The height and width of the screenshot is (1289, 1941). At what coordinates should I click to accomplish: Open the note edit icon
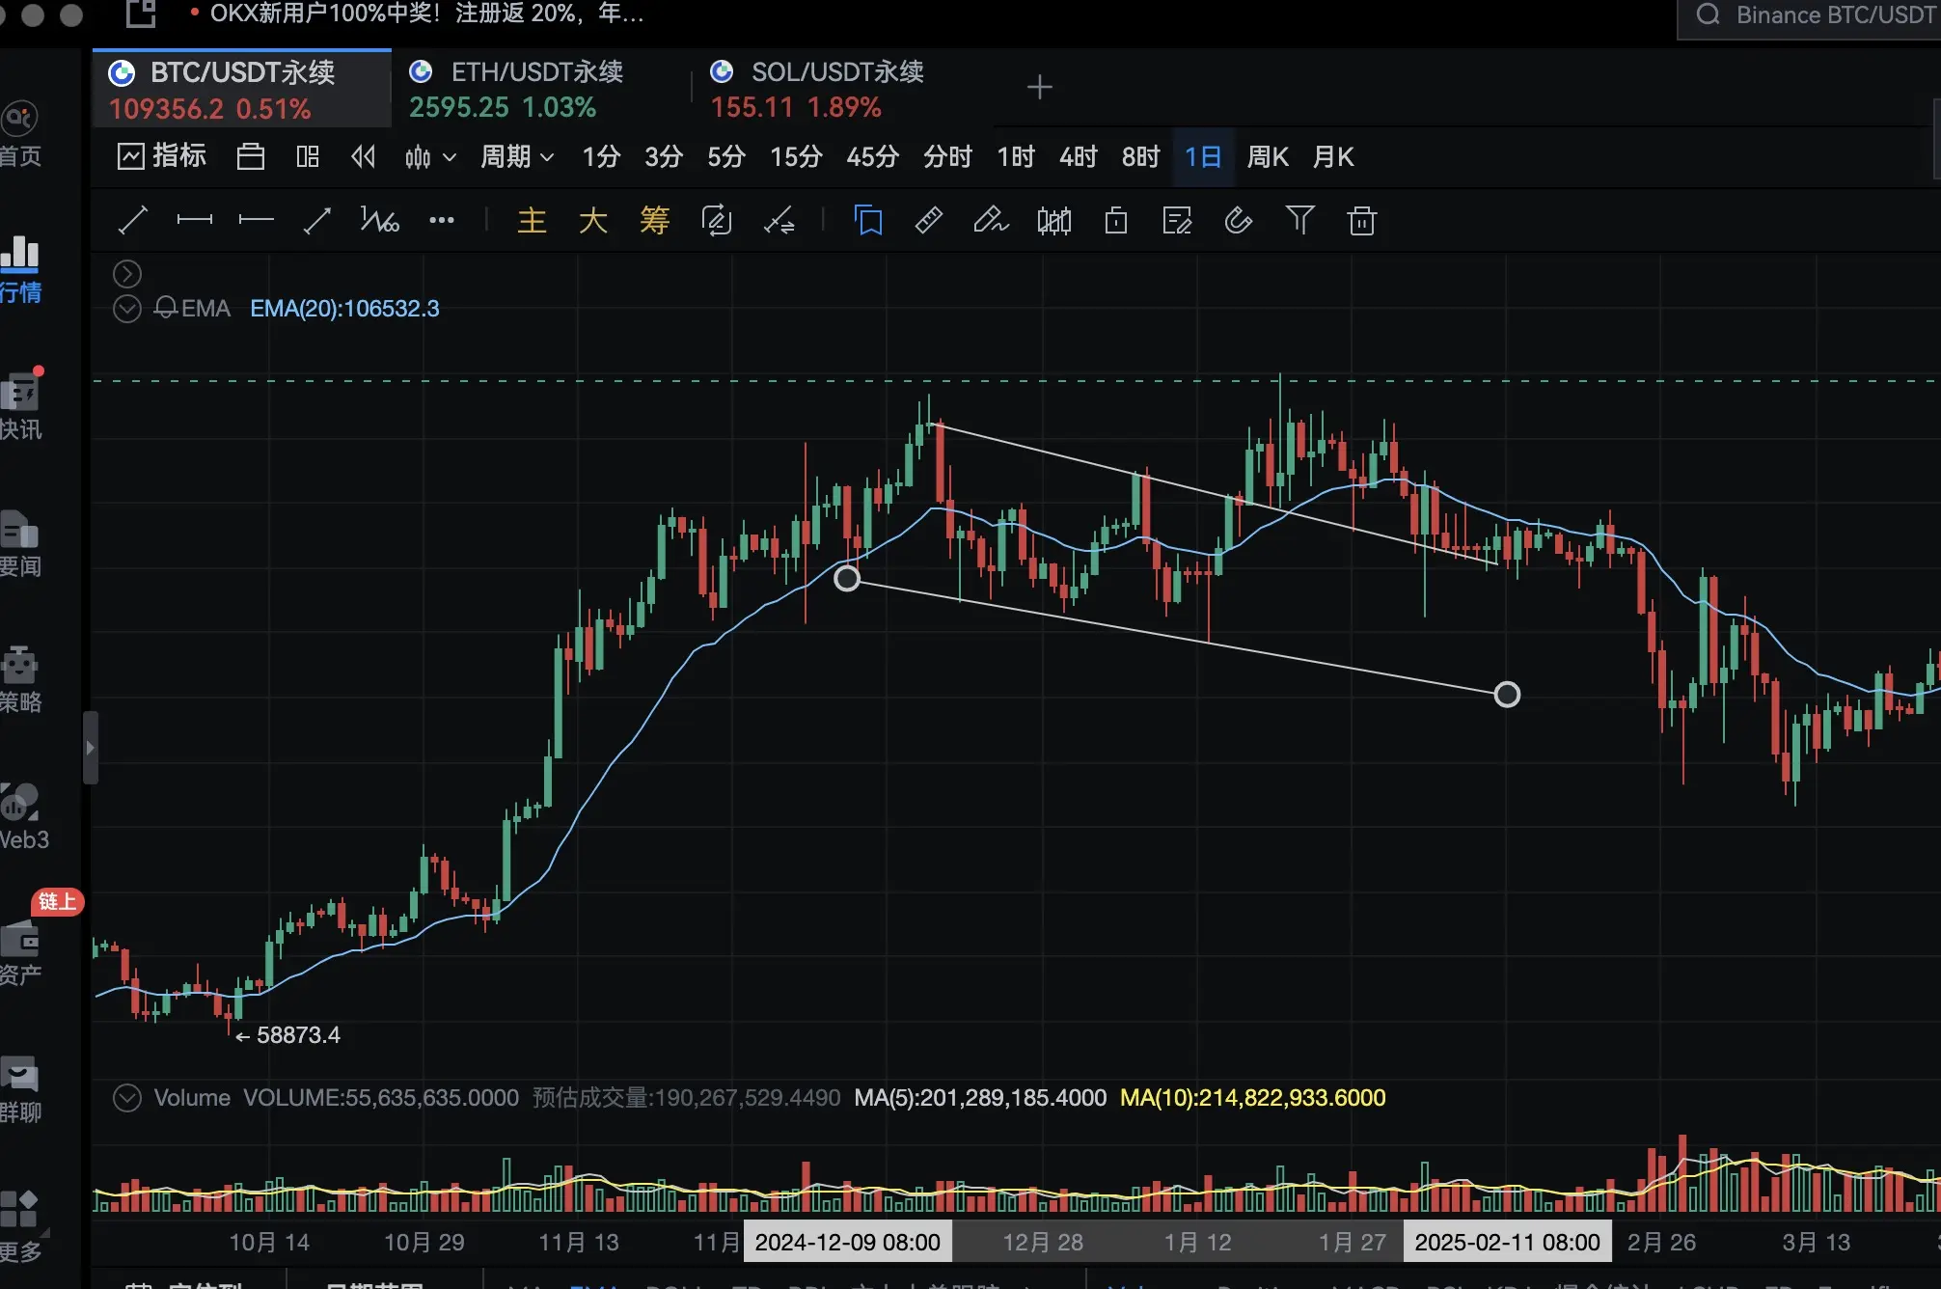pos(1178,221)
